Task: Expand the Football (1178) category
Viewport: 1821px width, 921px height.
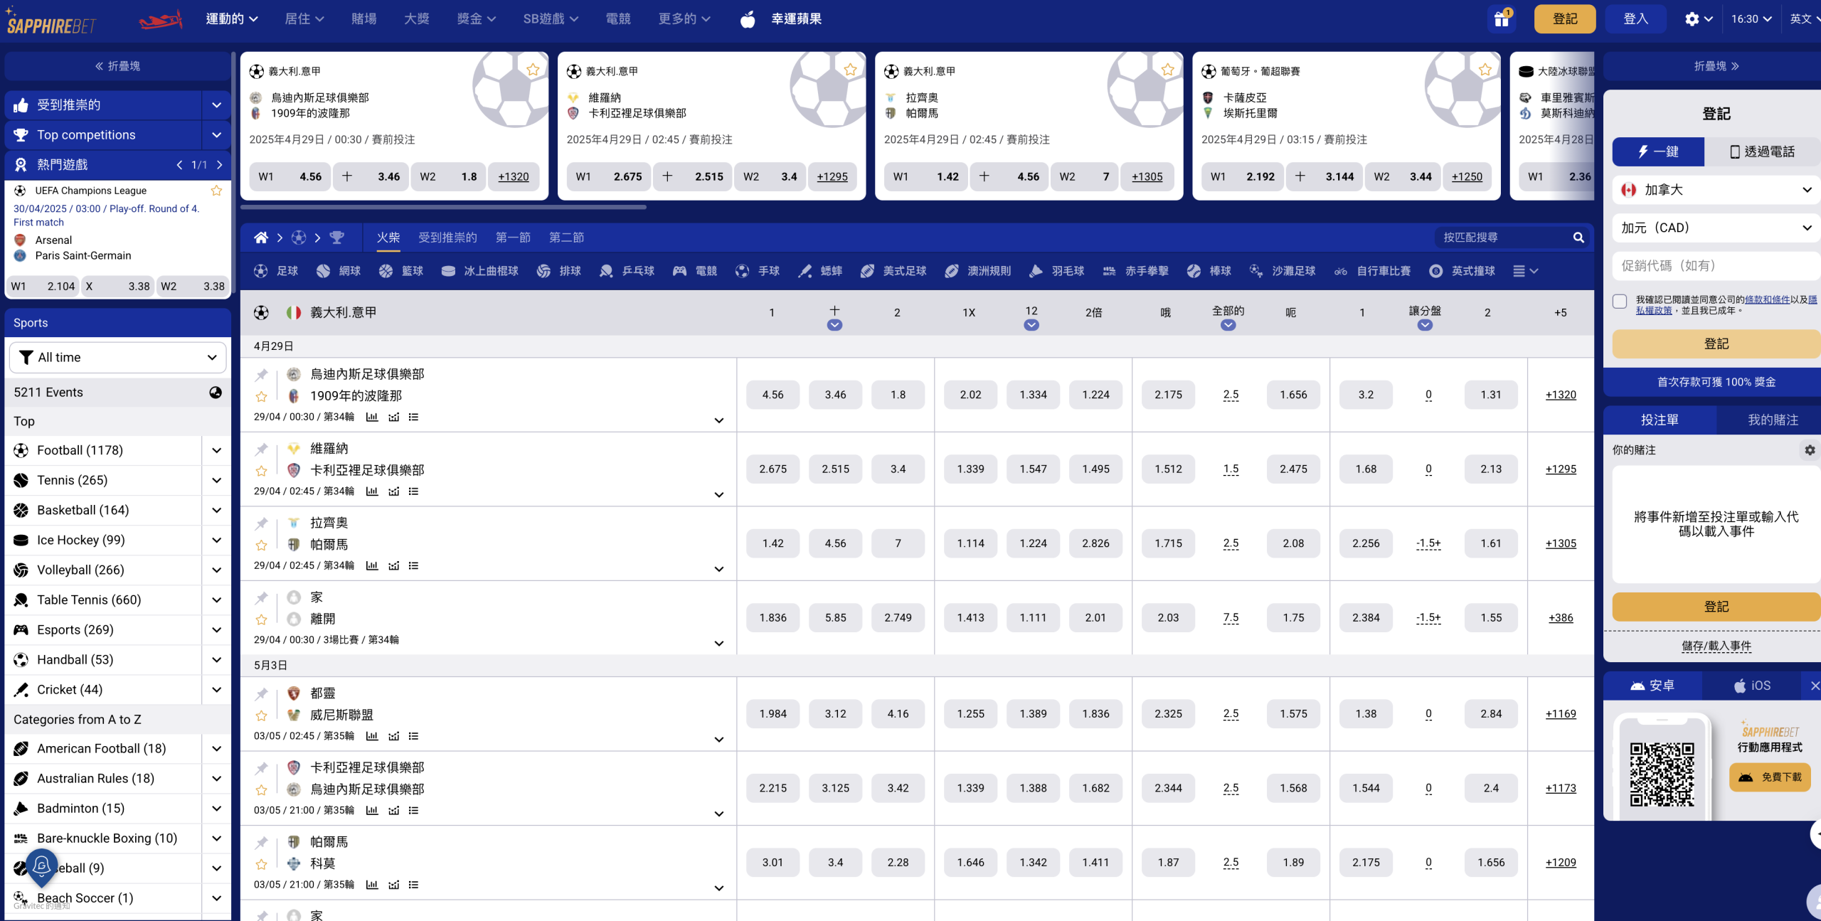Action: pyautogui.click(x=216, y=450)
